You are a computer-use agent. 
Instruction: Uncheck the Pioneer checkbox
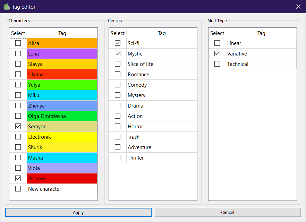[18, 178]
